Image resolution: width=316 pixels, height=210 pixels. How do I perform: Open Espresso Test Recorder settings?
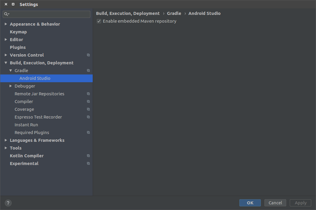click(38, 117)
